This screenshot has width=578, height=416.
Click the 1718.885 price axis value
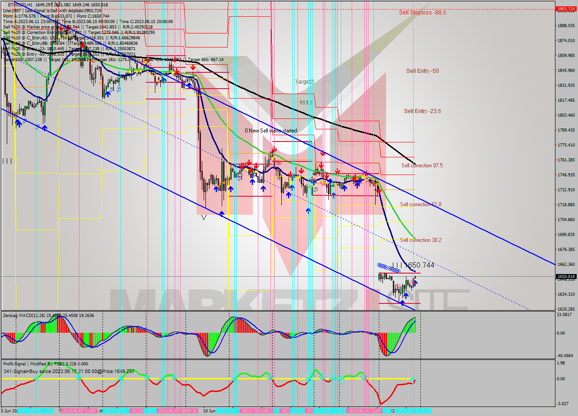(x=566, y=205)
